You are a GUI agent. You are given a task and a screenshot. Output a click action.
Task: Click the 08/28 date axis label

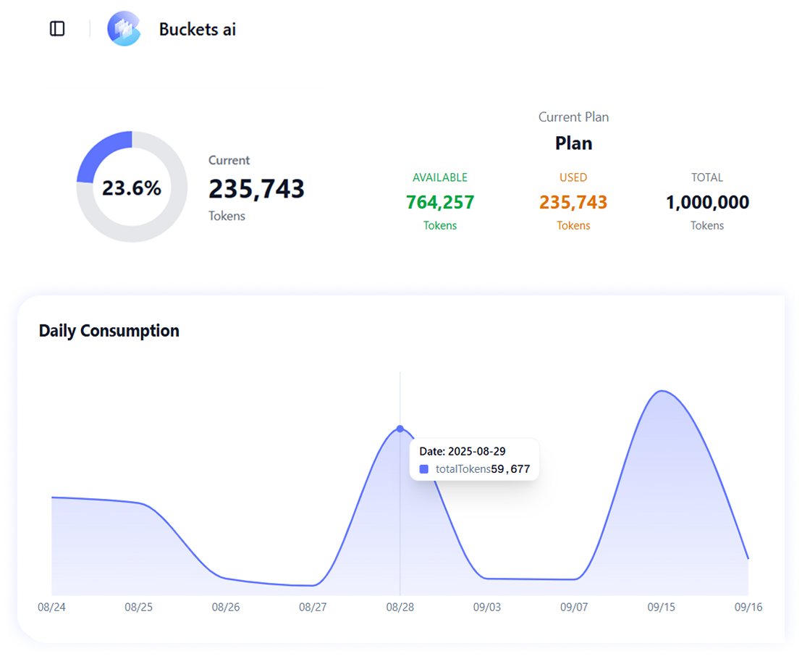(x=400, y=607)
